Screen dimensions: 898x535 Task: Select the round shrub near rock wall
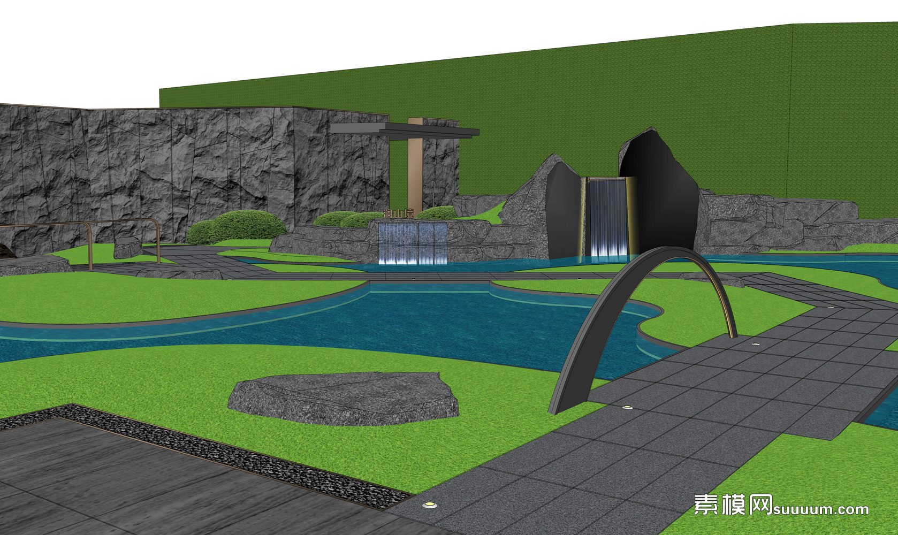point(243,225)
